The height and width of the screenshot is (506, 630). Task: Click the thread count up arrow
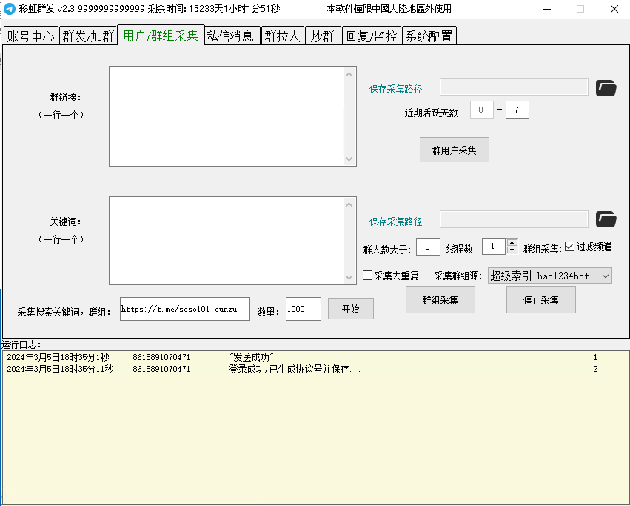(x=512, y=242)
